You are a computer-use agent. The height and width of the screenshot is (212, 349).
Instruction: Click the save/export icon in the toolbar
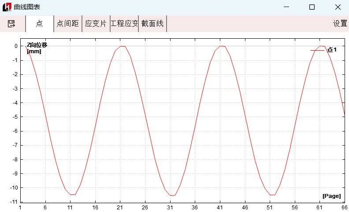[11, 24]
